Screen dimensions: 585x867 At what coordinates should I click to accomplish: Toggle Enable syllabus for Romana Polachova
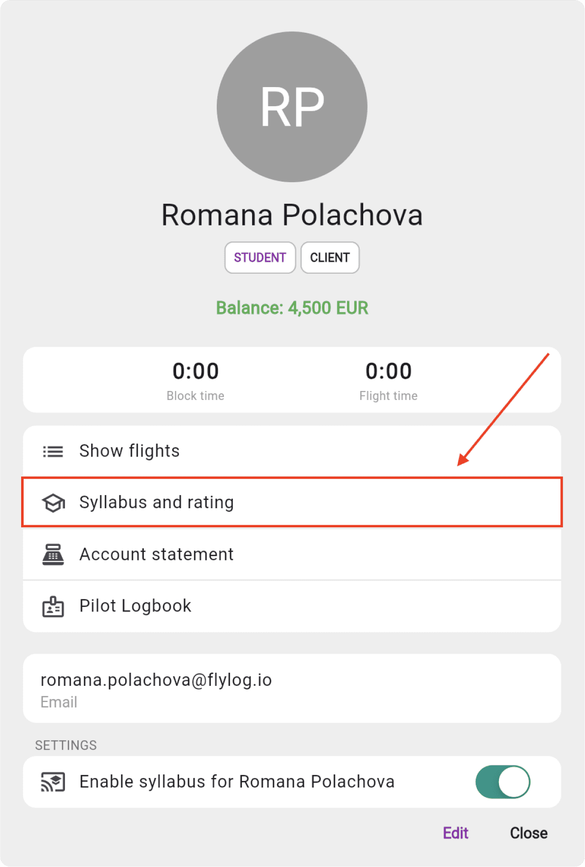tap(503, 782)
